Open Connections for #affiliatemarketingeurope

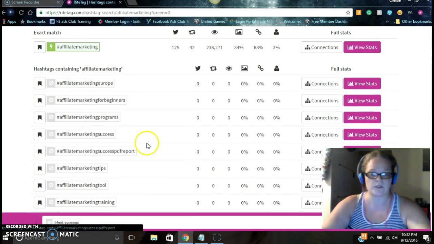(321, 83)
